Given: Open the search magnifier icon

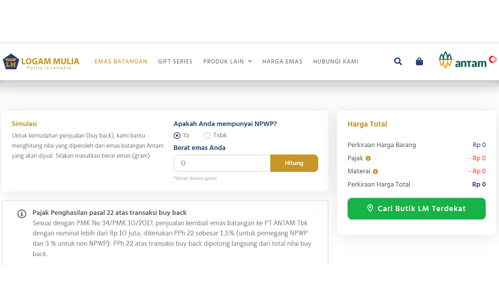Looking at the screenshot, I should pyautogui.click(x=399, y=62).
